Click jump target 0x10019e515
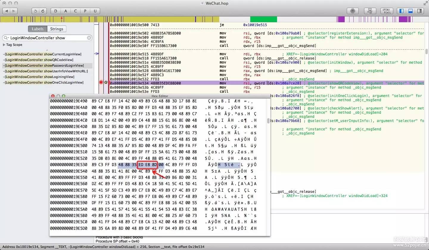 (255, 25)
